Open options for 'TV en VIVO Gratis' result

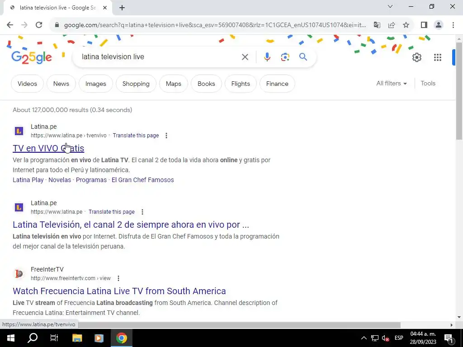point(166,136)
